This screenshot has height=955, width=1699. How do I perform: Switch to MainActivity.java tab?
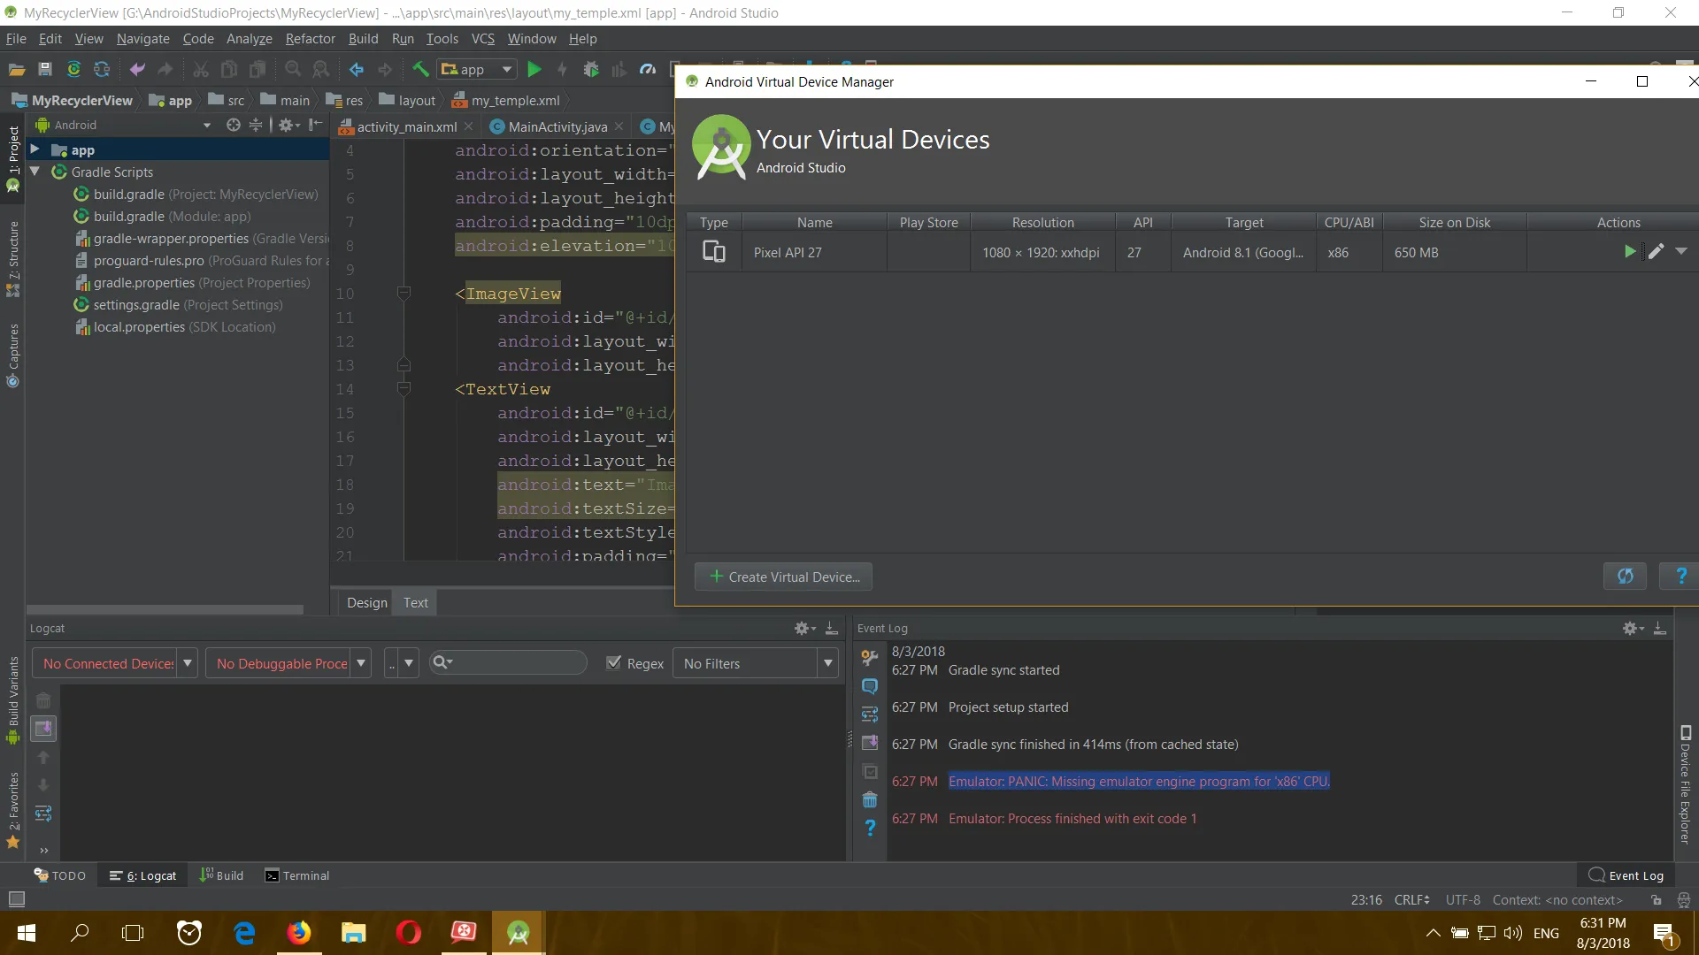pyautogui.click(x=557, y=126)
